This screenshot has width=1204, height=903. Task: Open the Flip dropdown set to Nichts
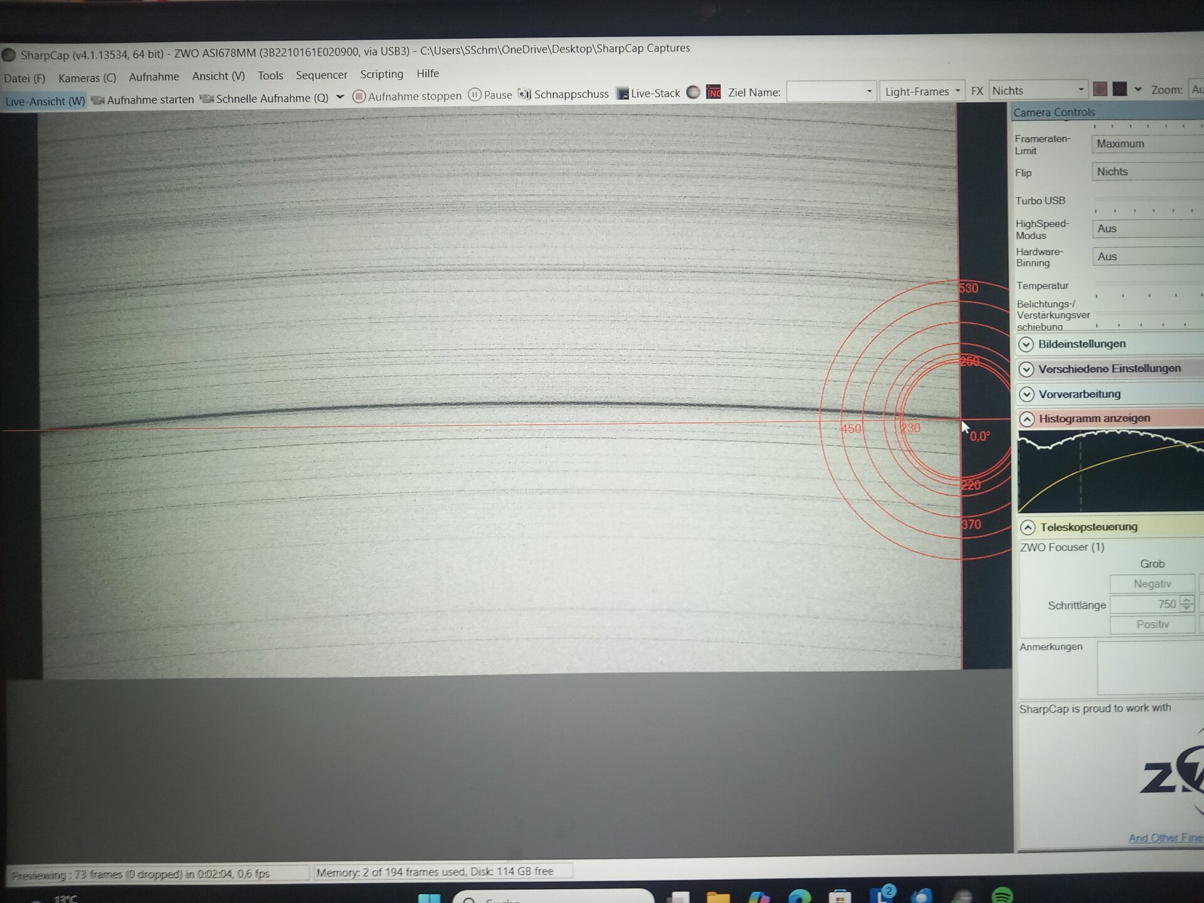point(1147,172)
